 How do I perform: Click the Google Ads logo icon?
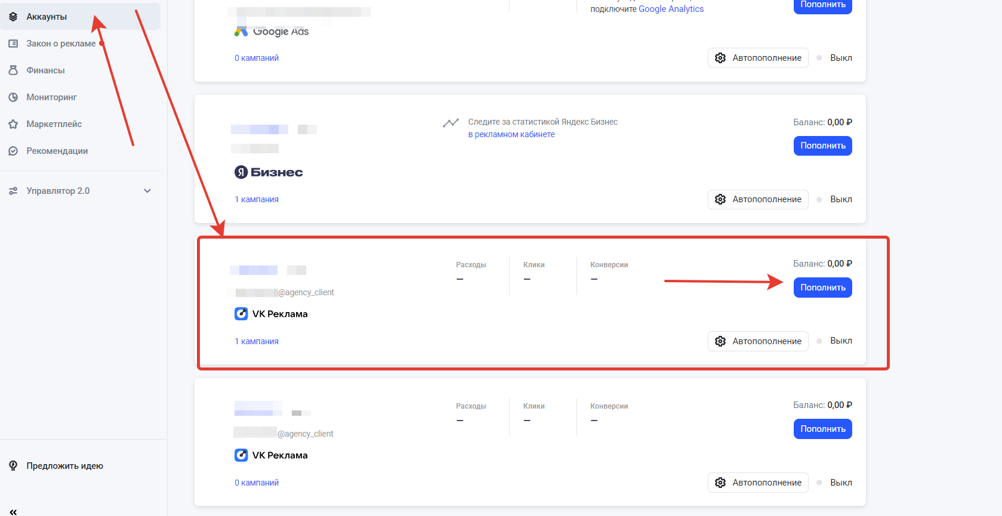click(x=241, y=32)
